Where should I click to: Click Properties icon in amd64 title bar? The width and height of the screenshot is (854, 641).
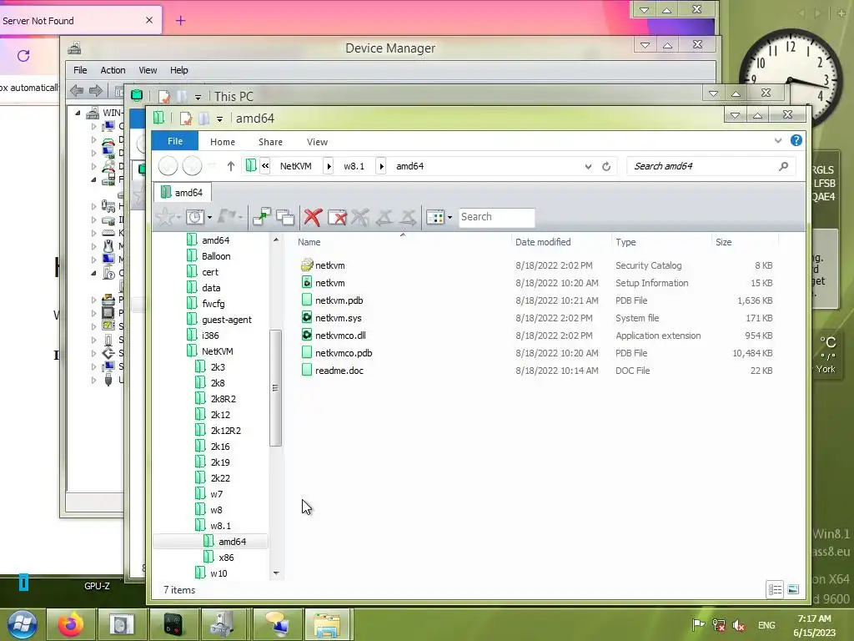[186, 119]
